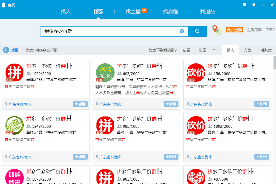Open the green 诚信互砍 group avatar

click(105, 72)
